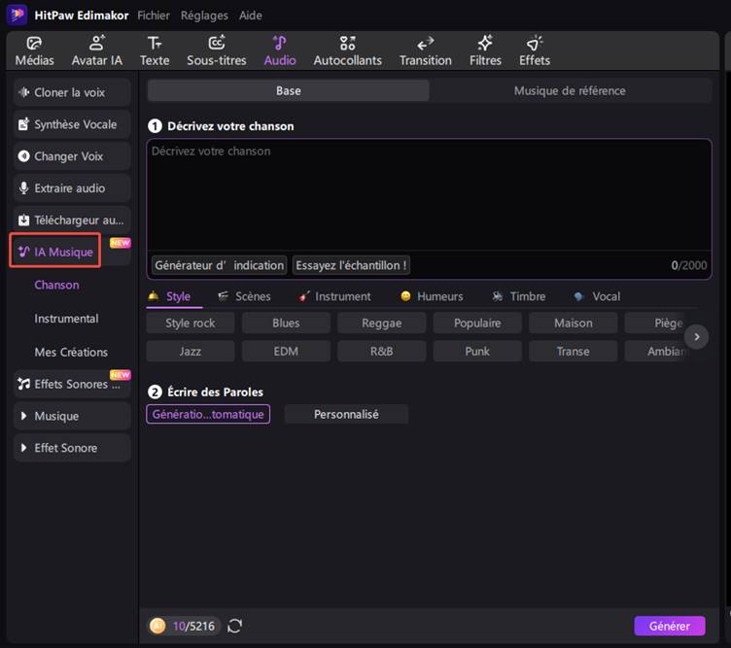Show more style tags with arrow

coord(697,337)
